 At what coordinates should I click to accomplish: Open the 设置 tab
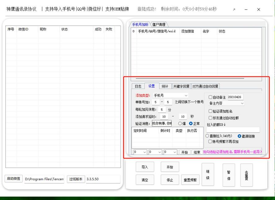click(x=152, y=86)
